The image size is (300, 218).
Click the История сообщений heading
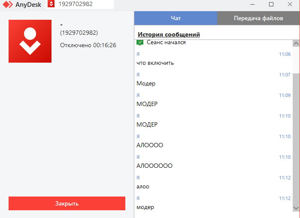pyautogui.click(x=169, y=34)
